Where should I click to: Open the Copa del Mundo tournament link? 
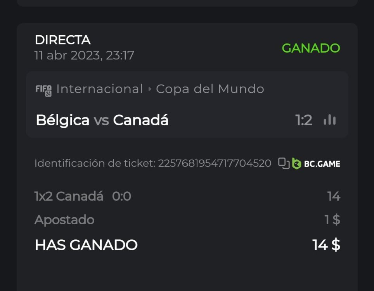tap(210, 89)
